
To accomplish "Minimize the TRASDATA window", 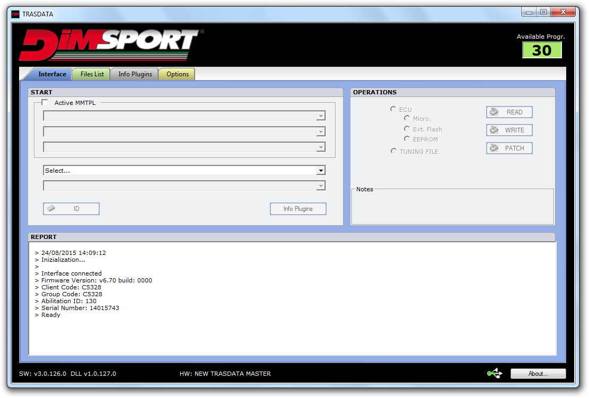I will click(x=529, y=12).
